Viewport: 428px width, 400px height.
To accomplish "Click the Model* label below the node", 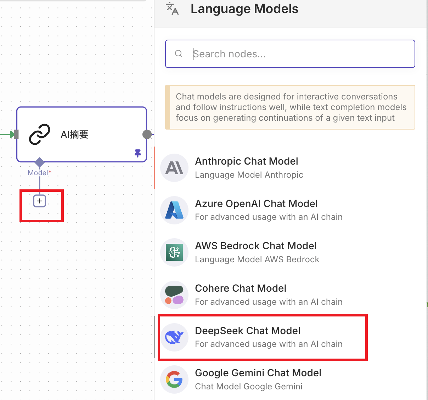I will point(40,173).
